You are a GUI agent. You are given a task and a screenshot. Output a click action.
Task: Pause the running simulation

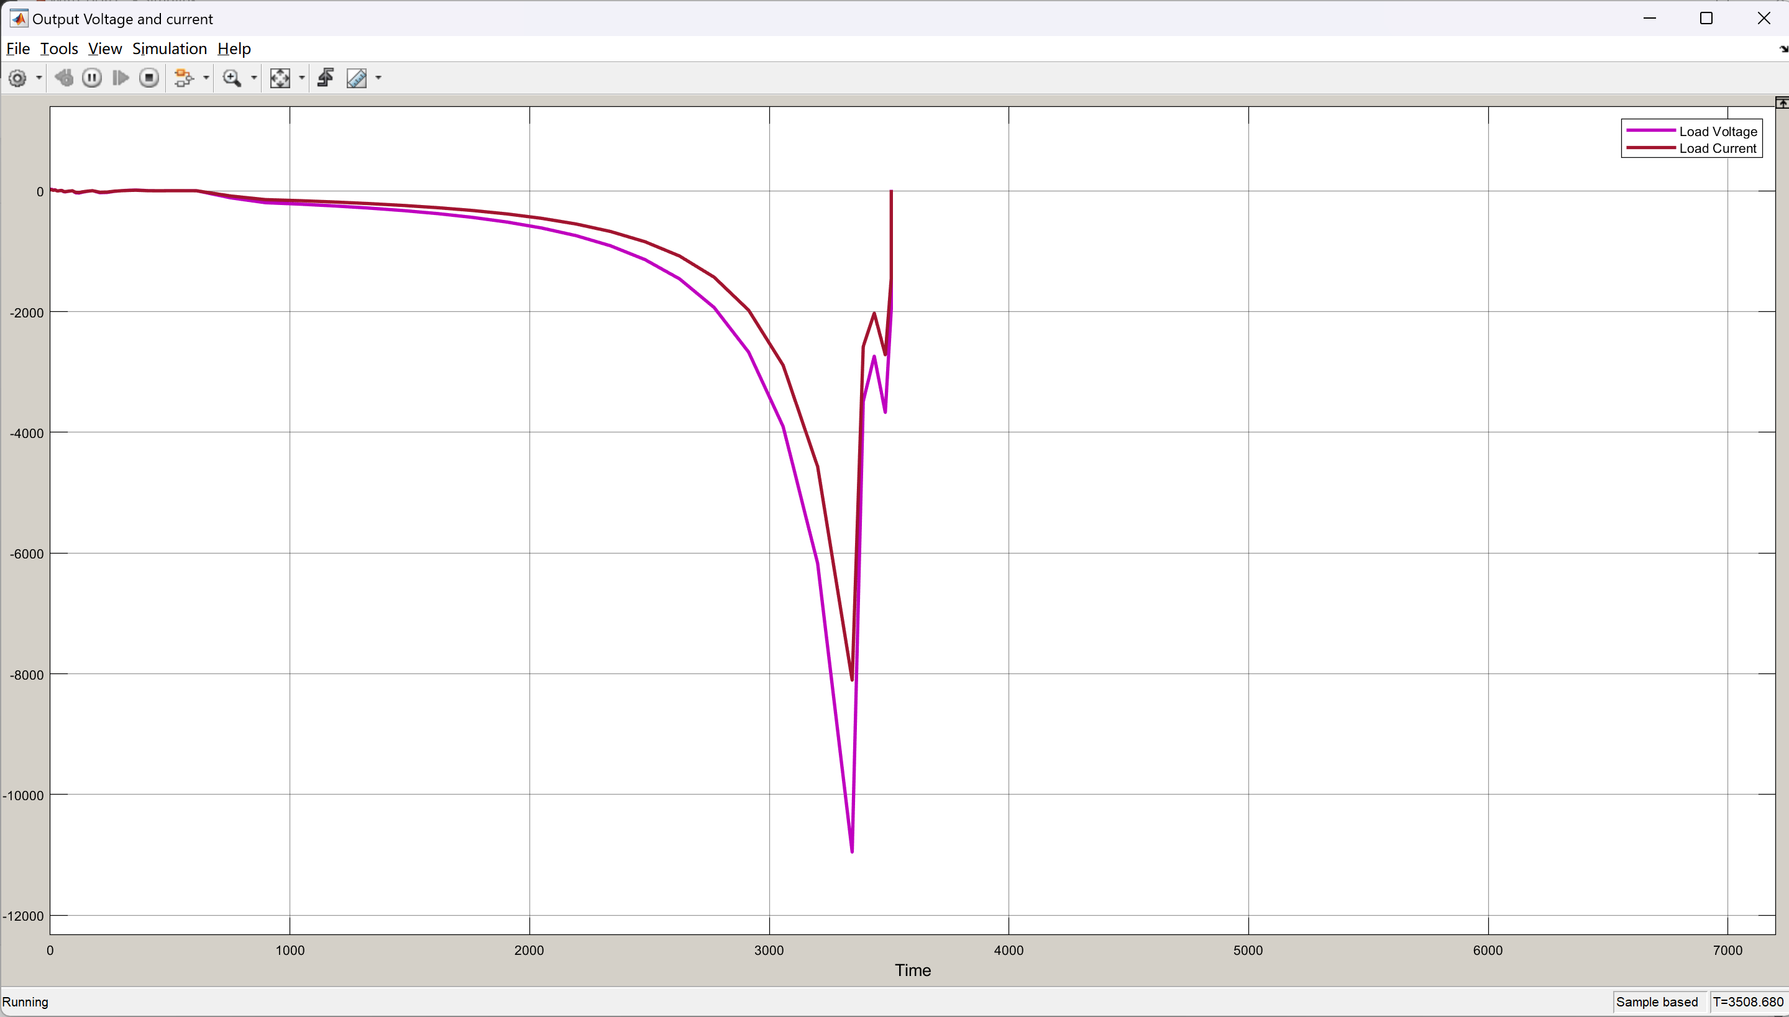(x=92, y=78)
